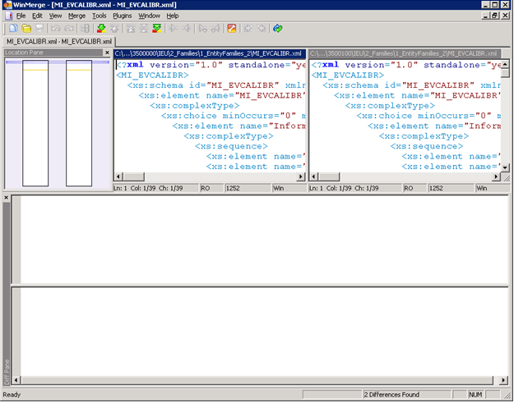Open the Merge menu

(x=76, y=16)
